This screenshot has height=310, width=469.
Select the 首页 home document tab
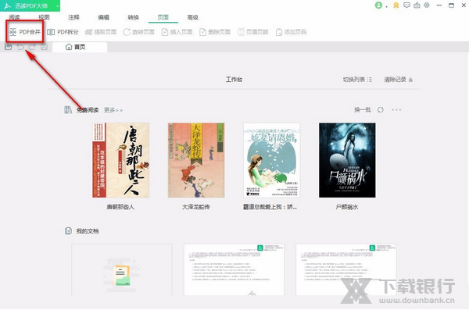coord(80,47)
